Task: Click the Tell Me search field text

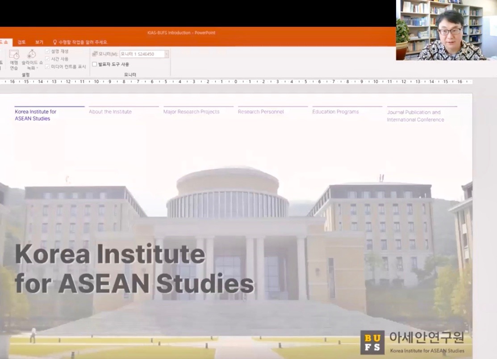Action: [83, 42]
